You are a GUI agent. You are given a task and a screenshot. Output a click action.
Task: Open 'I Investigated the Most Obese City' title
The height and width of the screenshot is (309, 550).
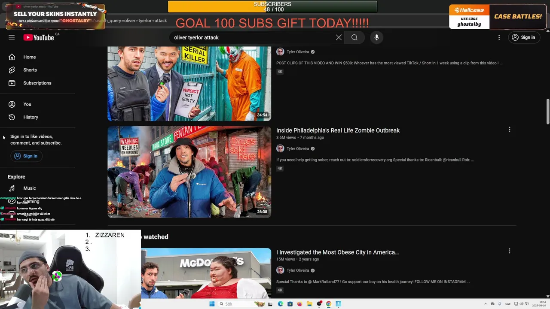pyautogui.click(x=337, y=252)
